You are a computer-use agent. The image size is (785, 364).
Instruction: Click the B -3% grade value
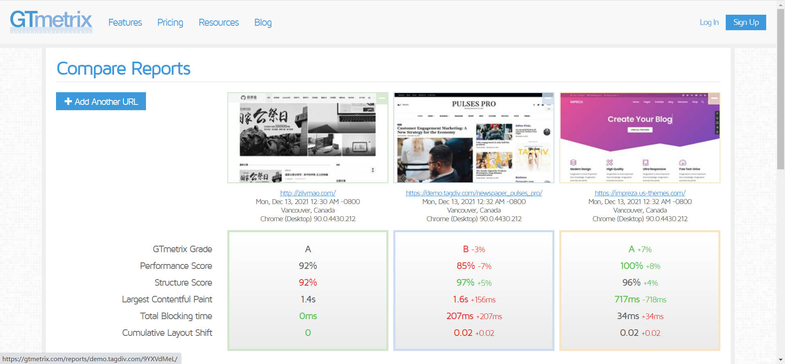[474, 249]
